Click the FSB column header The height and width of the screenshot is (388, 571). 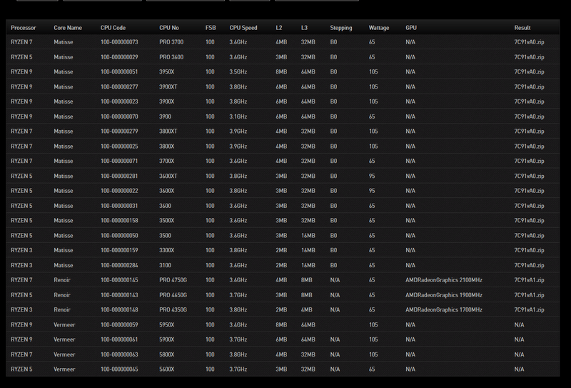click(211, 28)
